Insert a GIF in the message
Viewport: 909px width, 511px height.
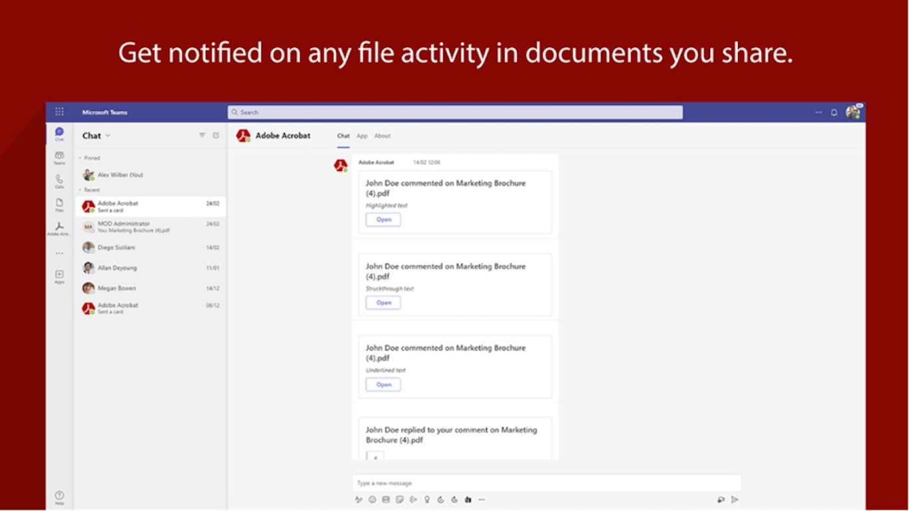386,500
